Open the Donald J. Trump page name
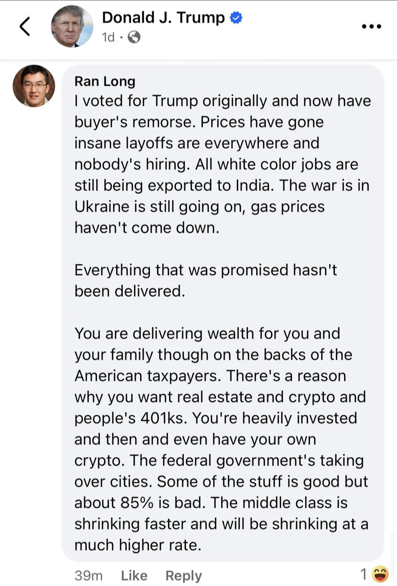The image size is (397, 586). click(163, 18)
